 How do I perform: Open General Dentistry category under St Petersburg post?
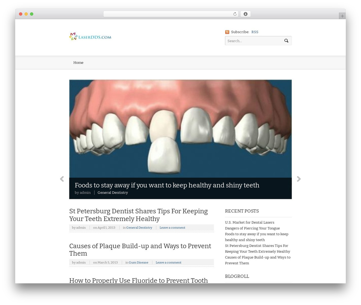tap(139, 228)
